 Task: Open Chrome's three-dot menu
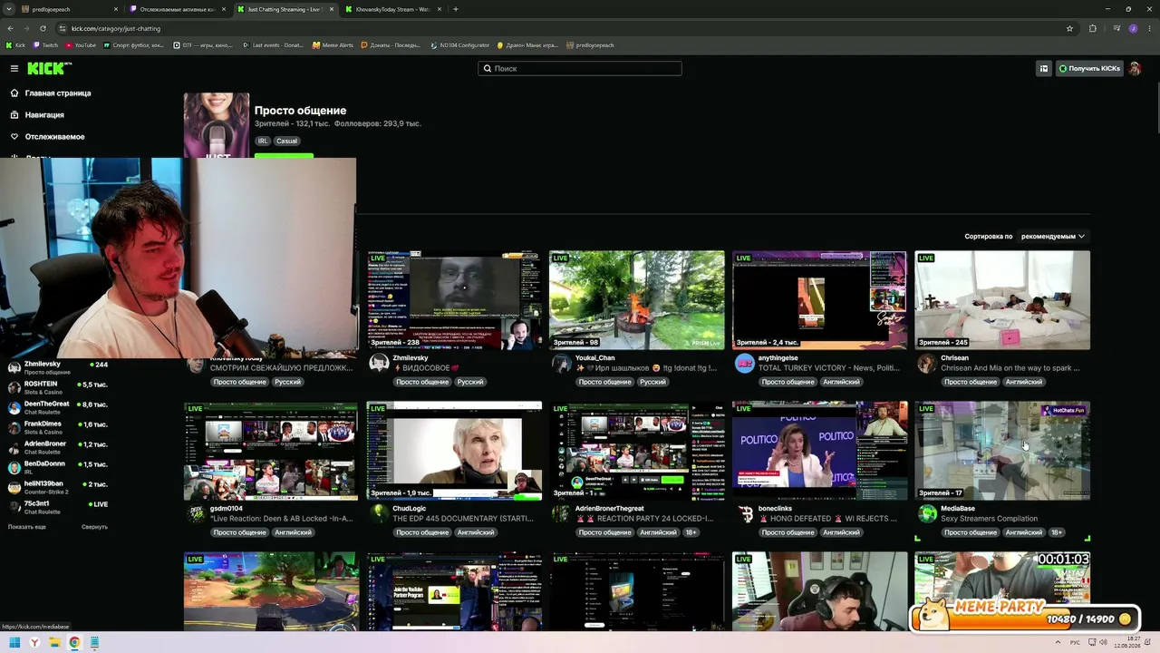coord(1150,28)
